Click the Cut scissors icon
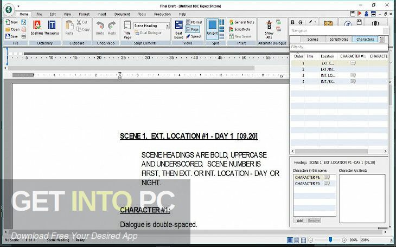 coord(79,22)
